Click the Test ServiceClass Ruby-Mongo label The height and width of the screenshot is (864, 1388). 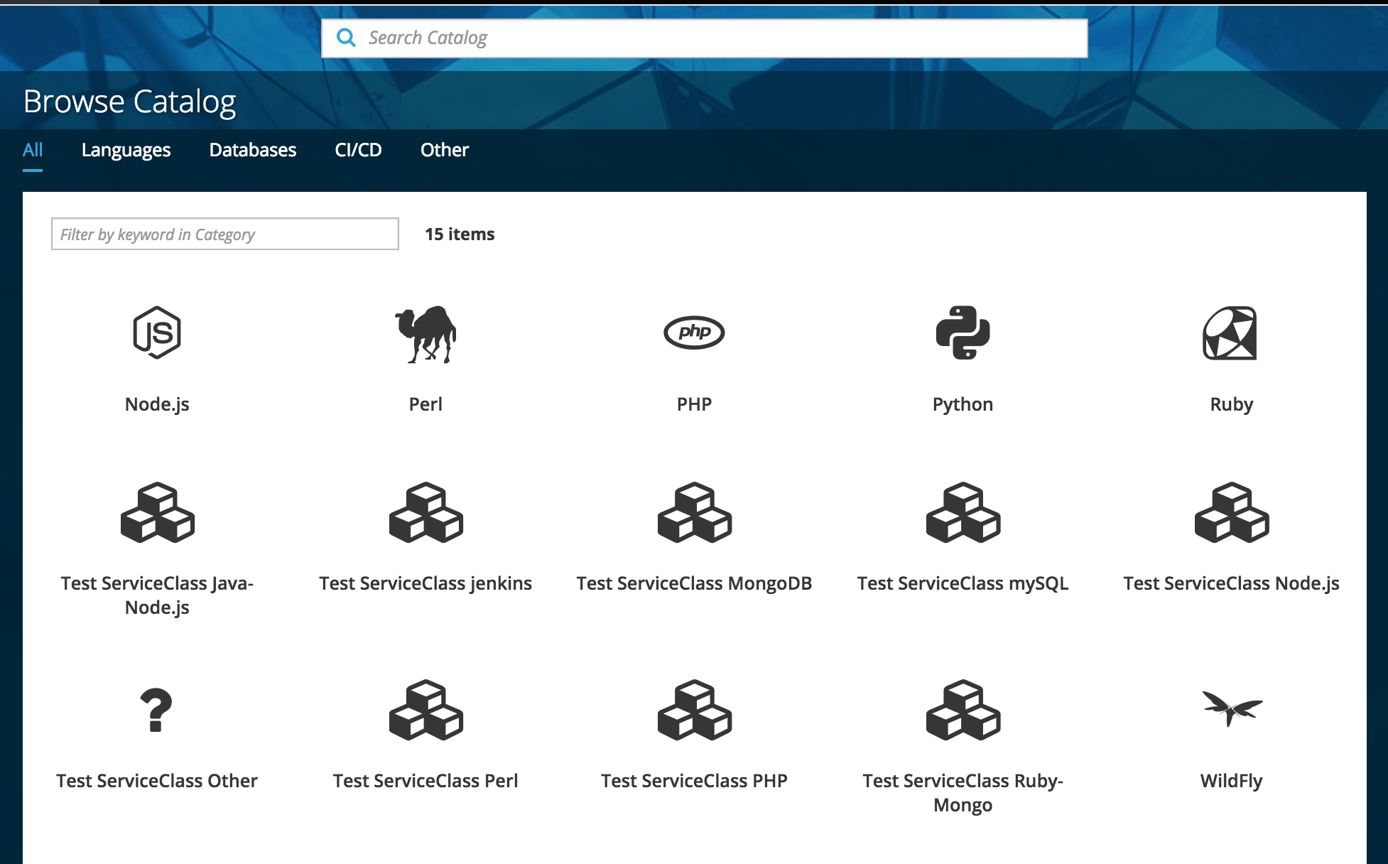[963, 793]
